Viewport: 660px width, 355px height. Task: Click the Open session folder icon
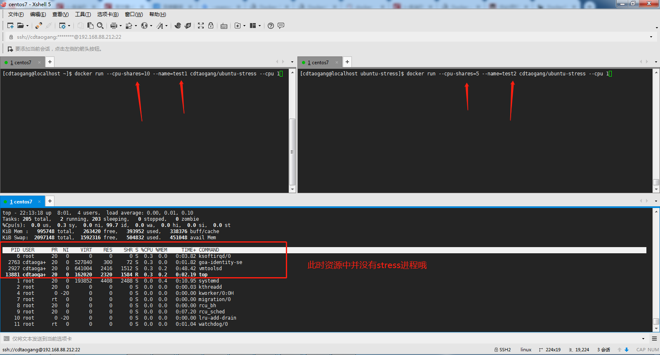[20, 26]
